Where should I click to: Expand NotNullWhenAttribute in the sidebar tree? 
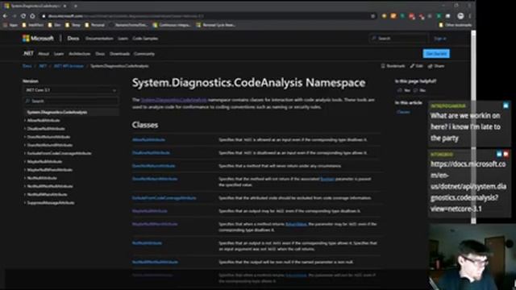tap(25, 194)
